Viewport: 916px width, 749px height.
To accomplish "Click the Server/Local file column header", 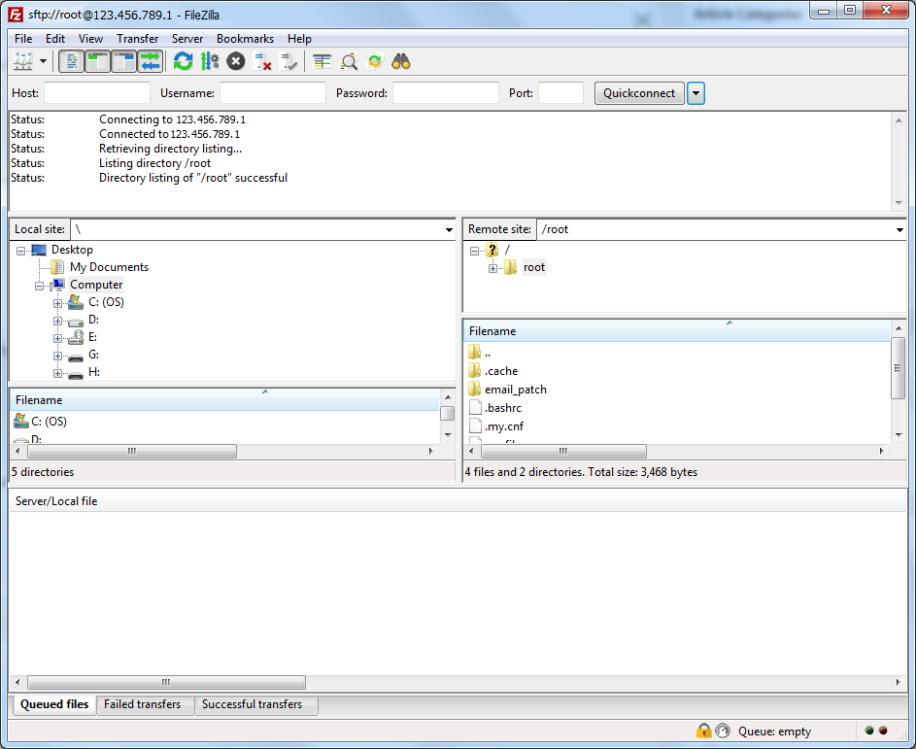I will click(x=458, y=501).
